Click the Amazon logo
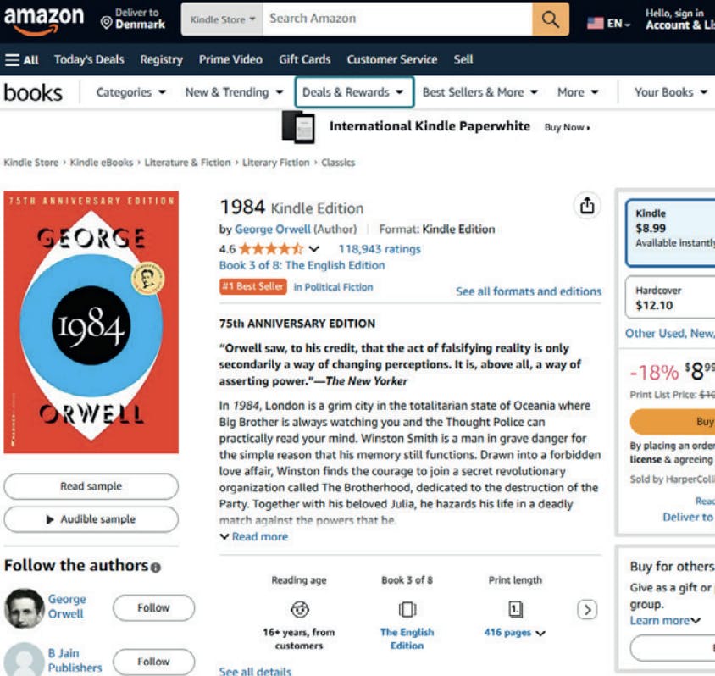Viewport: 715px width, 676px height. [x=44, y=19]
